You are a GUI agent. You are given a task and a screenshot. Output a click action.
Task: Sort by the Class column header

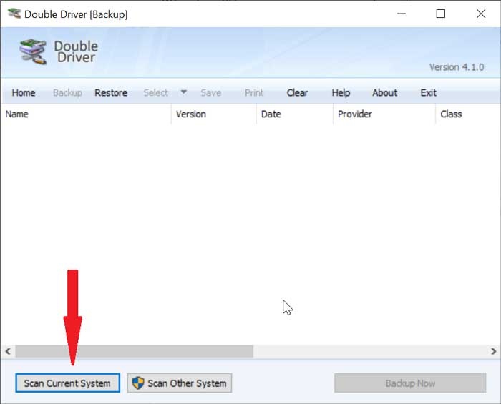point(468,114)
